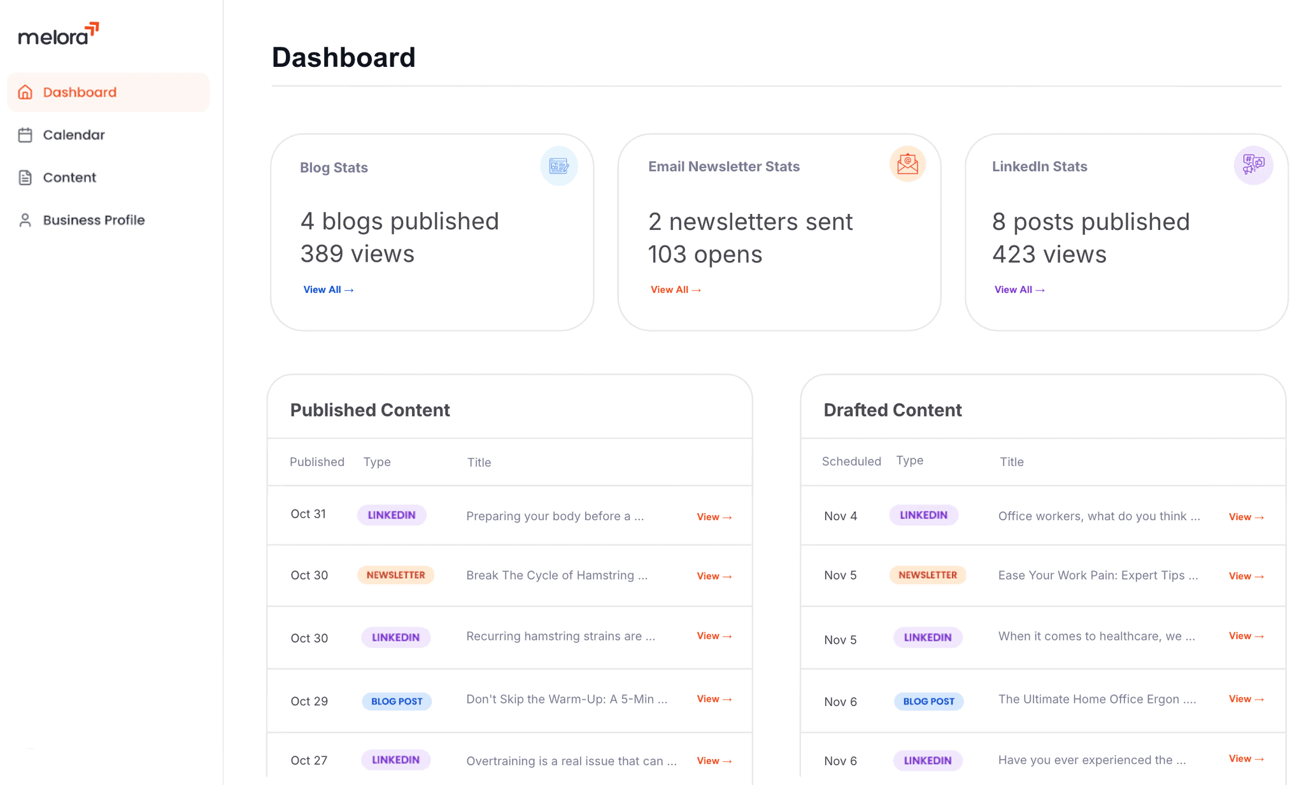Select the Business Profile menu item
Image resolution: width=1304 pixels, height=785 pixels.
click(93, 220)
